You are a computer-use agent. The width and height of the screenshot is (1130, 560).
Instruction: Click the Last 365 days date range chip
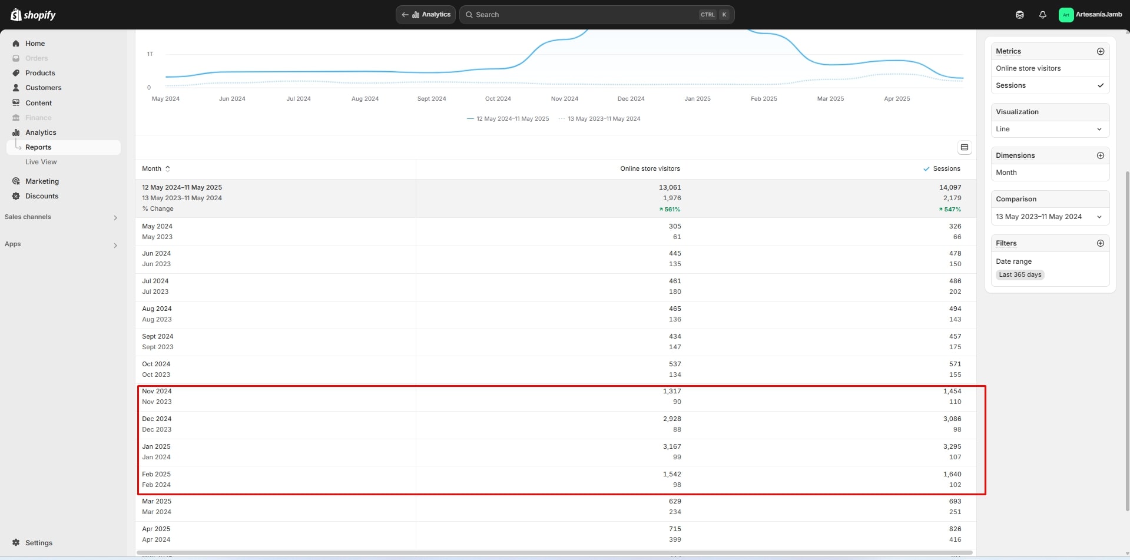1020,275
